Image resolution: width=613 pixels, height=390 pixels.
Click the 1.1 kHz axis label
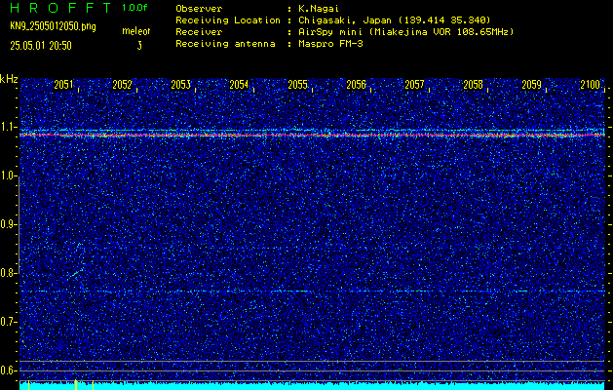coord(8,127)
